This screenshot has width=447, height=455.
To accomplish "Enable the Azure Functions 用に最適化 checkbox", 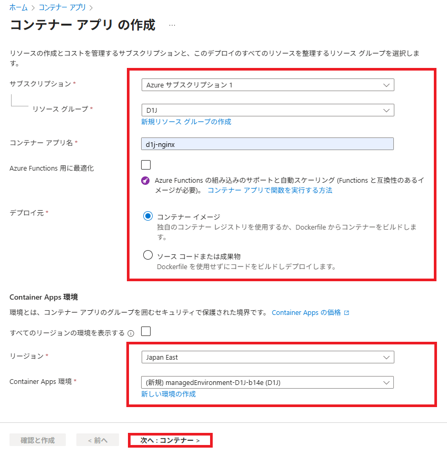I will click(146, 164).
